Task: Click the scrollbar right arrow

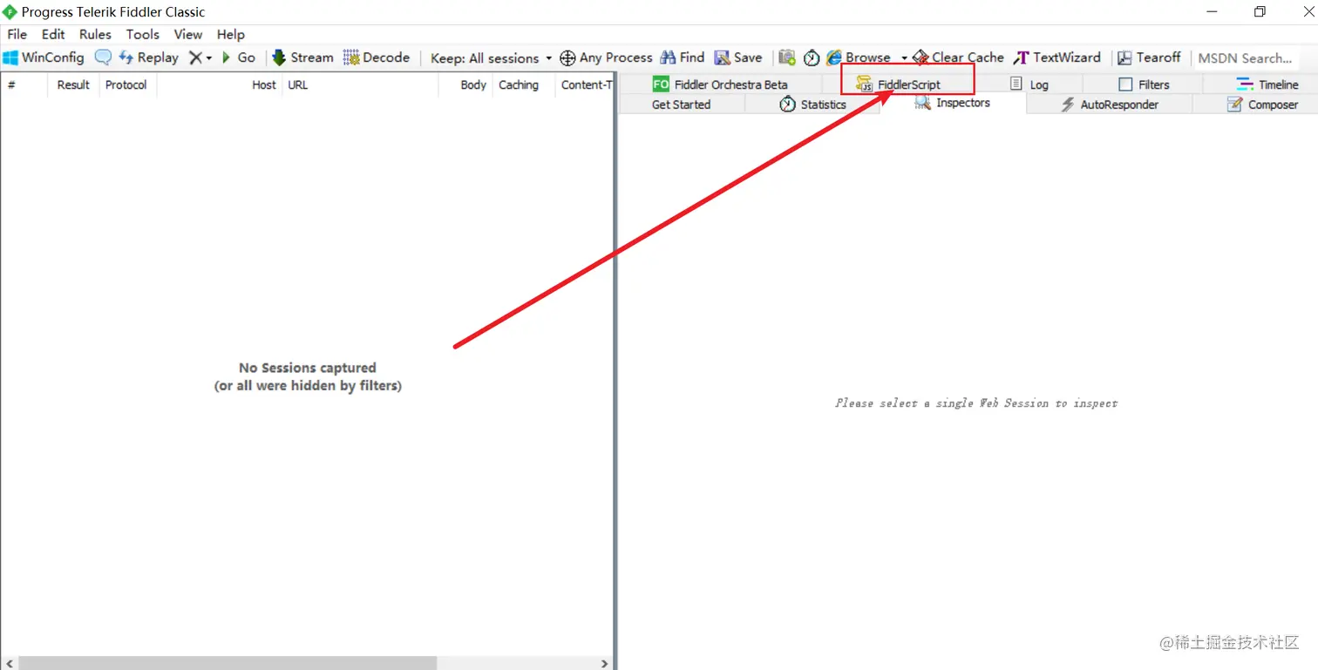Action: pos(605,663)
